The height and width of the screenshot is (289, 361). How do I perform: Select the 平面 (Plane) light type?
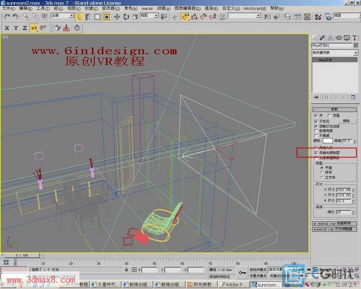click(x=322, y=168)
